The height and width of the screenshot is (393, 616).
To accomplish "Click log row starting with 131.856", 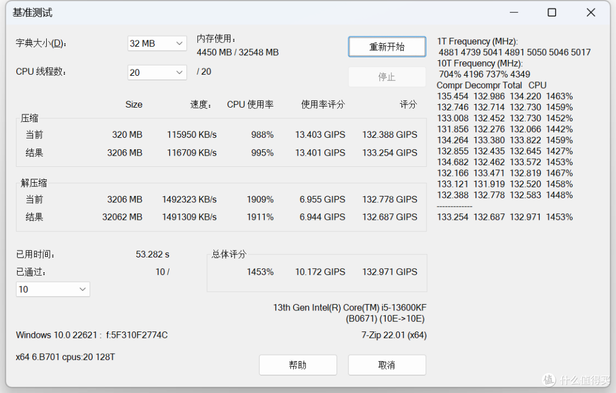I will pos(505,129).
